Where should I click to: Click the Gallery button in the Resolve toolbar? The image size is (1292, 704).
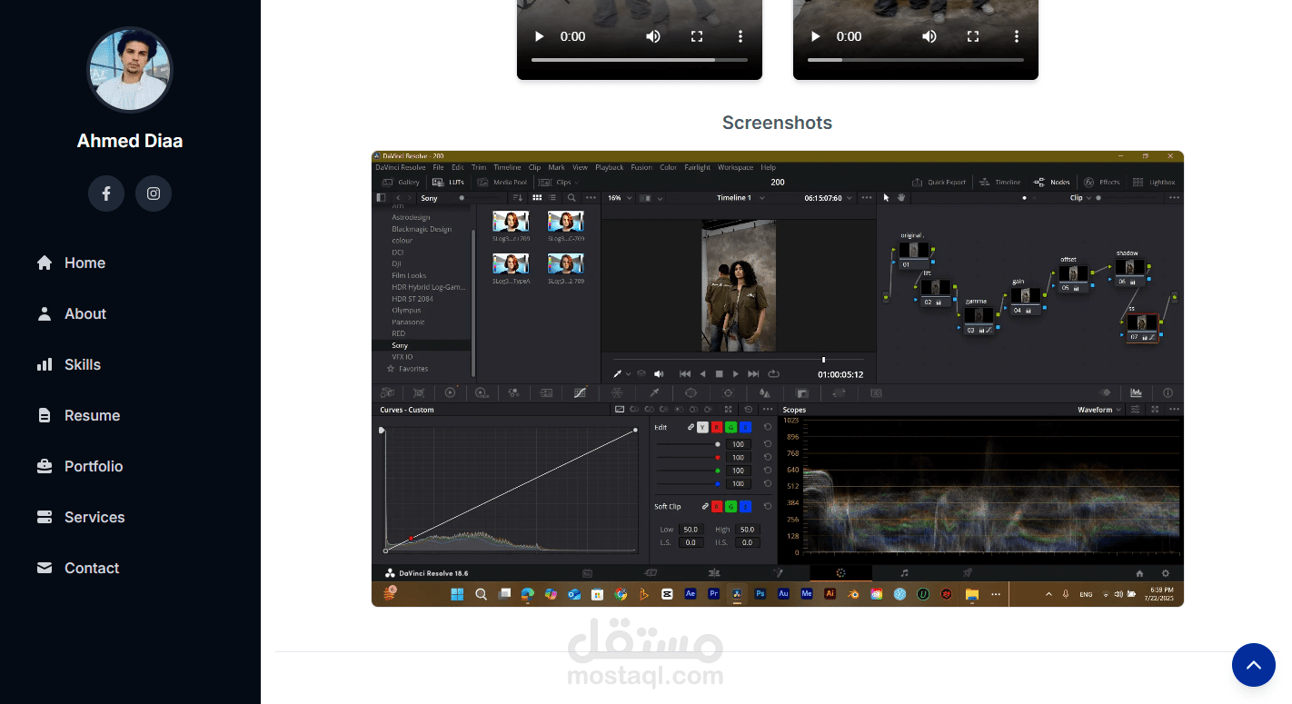[x=402, y=182]
